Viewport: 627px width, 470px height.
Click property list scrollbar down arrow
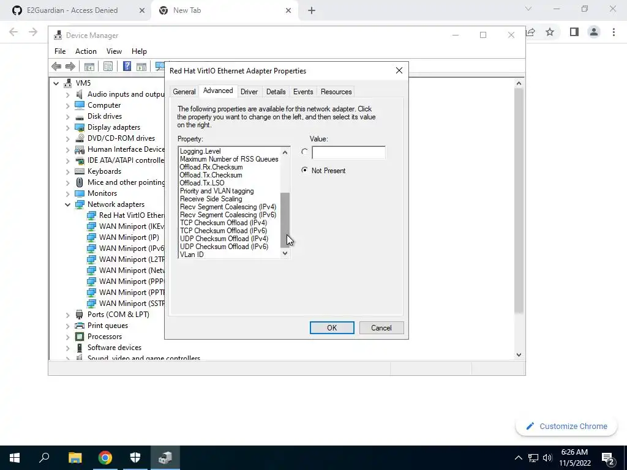tap(285, 253)
